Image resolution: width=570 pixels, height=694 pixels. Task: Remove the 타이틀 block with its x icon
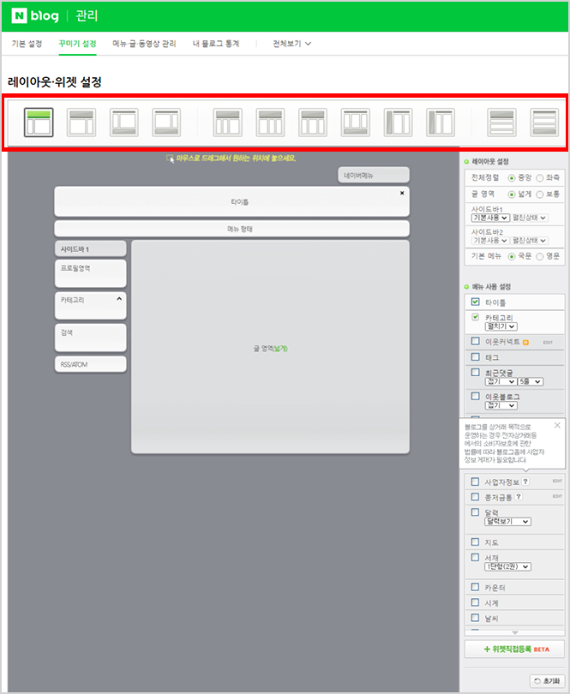tap(402, 193)
